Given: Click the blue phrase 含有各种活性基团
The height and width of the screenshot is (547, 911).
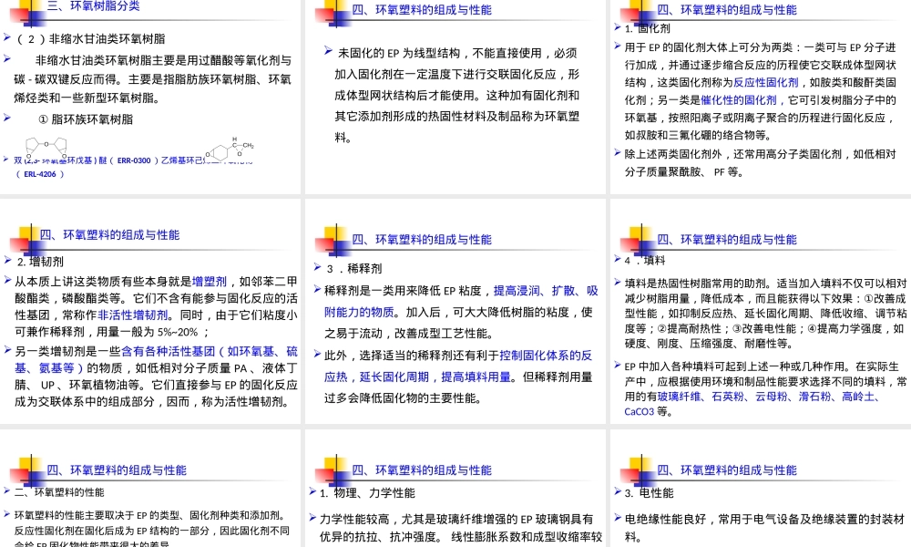Looking at the screenshot, I should [168, 351].
